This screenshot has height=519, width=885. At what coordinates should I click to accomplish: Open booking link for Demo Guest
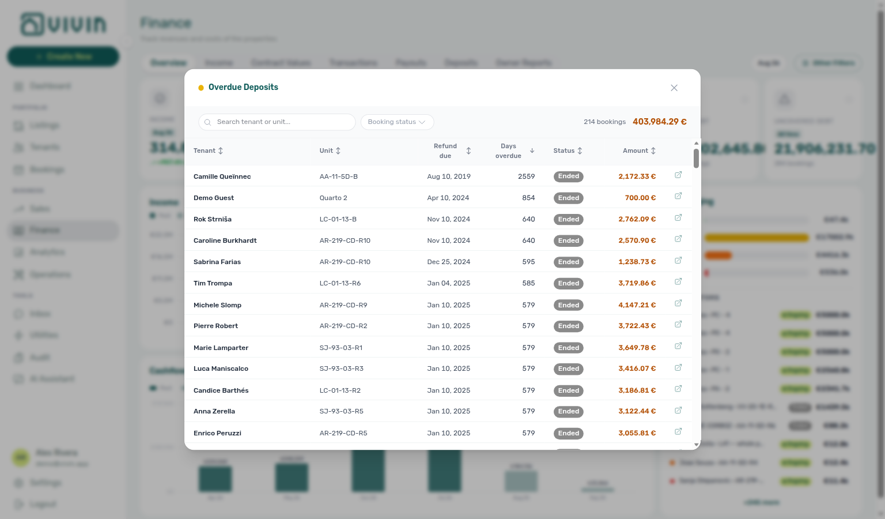click(678, 196)
